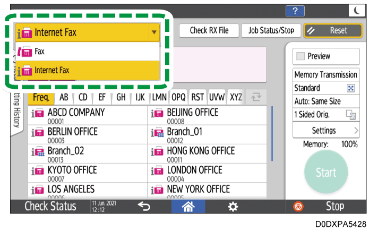Toggle Standard resolution setting
369x229 pixels.
pyautogui.click(x=324, y=88)
